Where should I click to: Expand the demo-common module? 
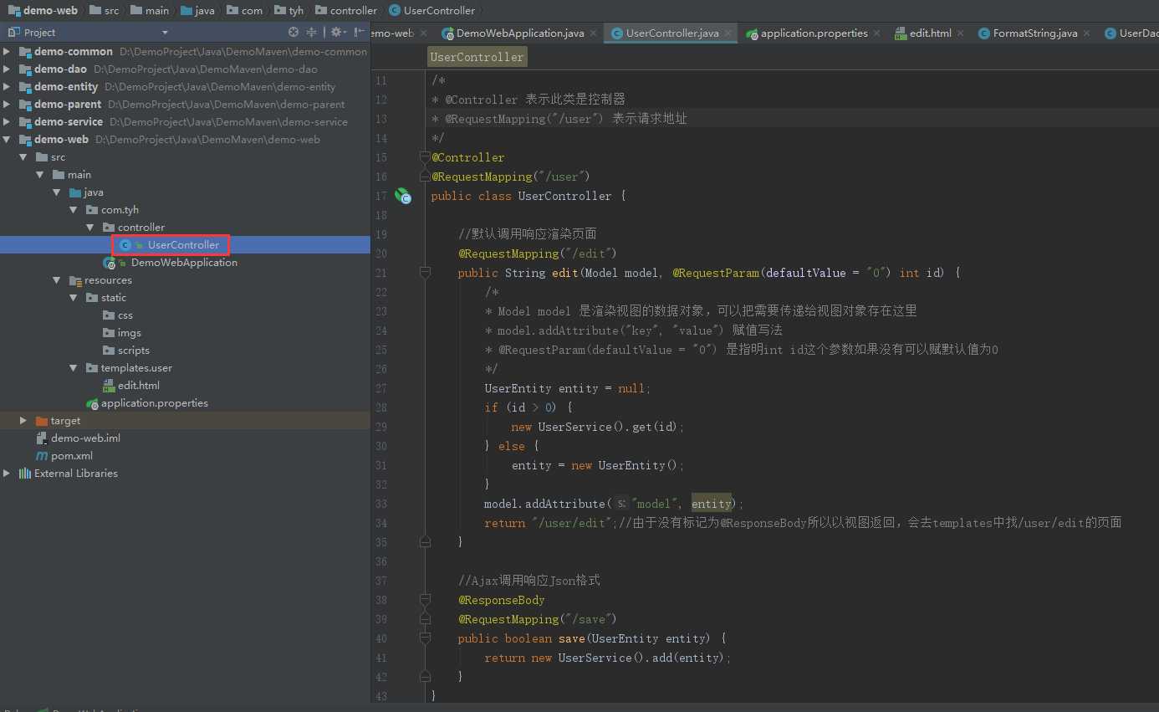8,52
